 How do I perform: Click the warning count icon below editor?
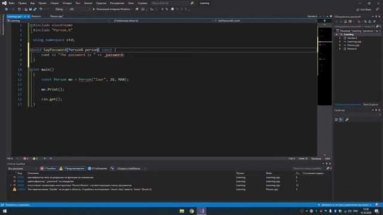pos(35,158)
